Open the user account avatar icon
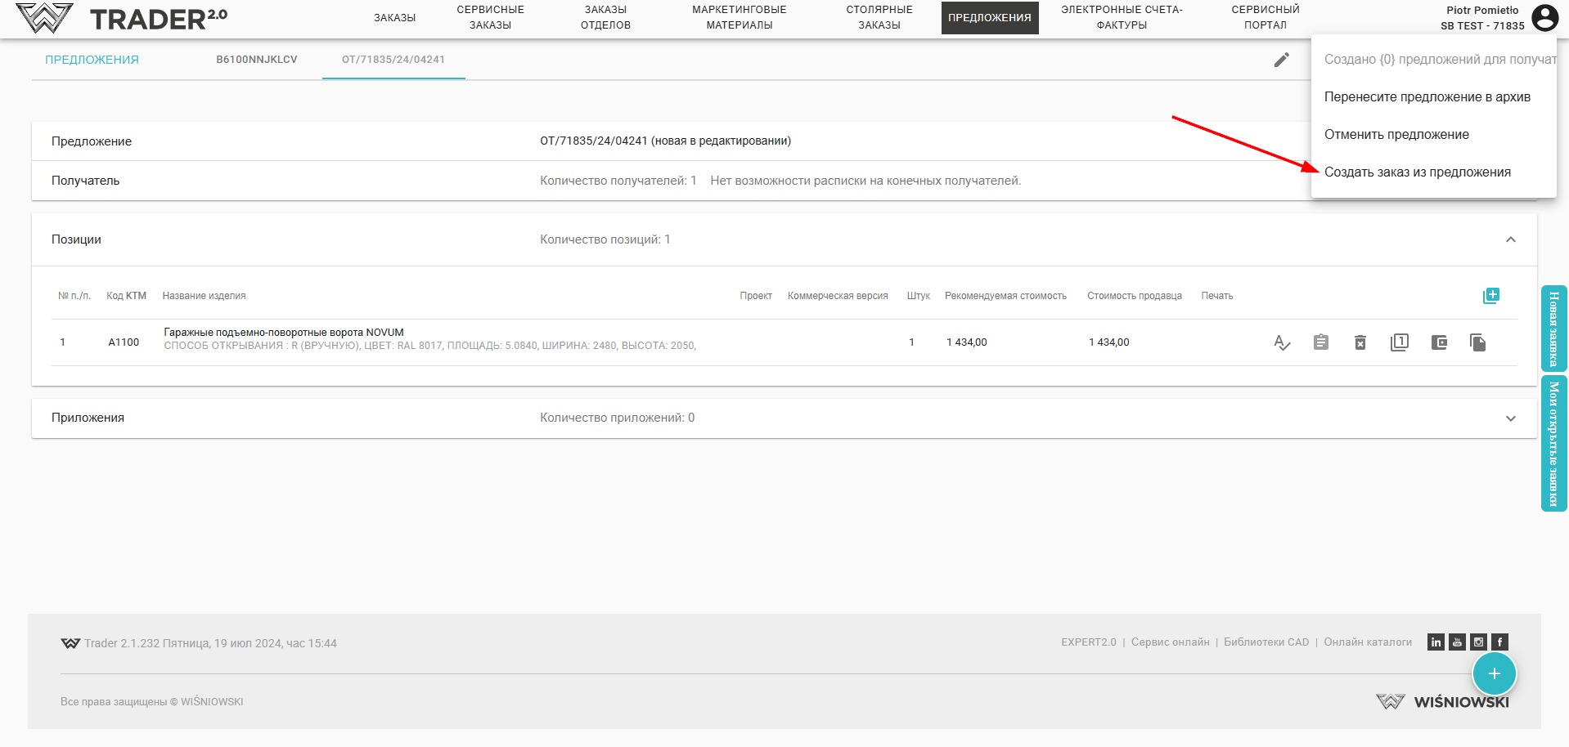This screenshot has height=747, width=1569. tap(1544, 17)
